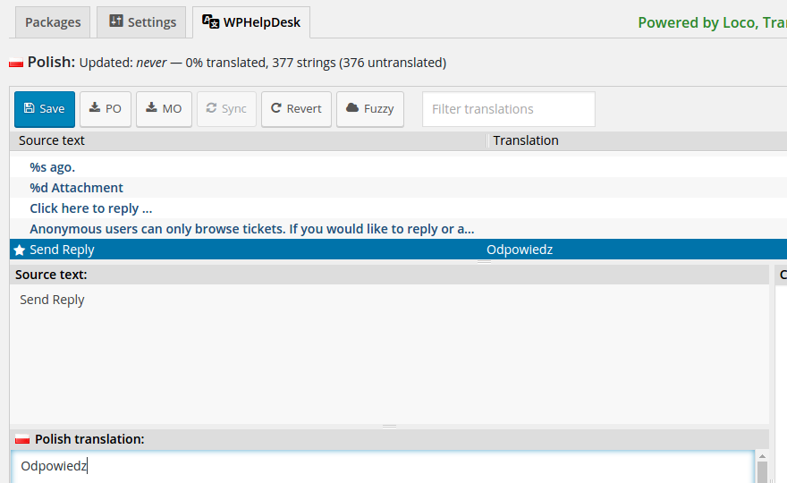The height and width of the screenshot is (483, 787).
Task: Select the Anonymous users string row
Action: click(x=398, y=229)
